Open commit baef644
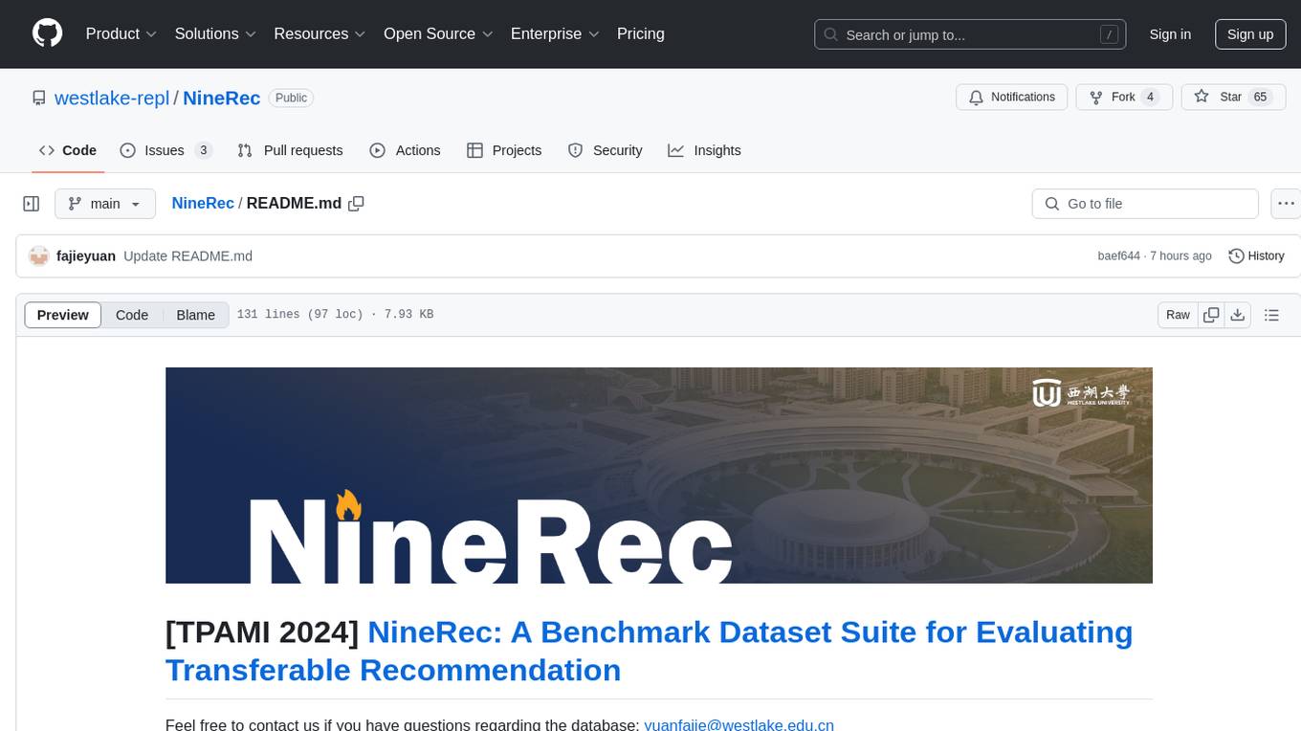The image size is (1301, 731). [x=1118, y=255]
